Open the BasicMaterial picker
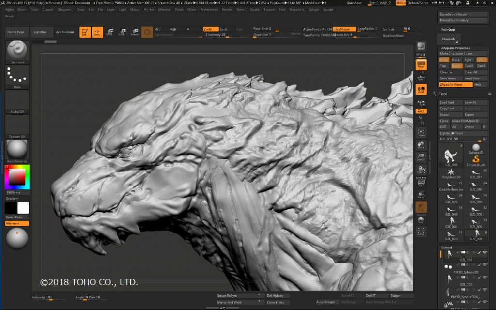This screenshot has height=310, width=496. click(x=17, y=151)
